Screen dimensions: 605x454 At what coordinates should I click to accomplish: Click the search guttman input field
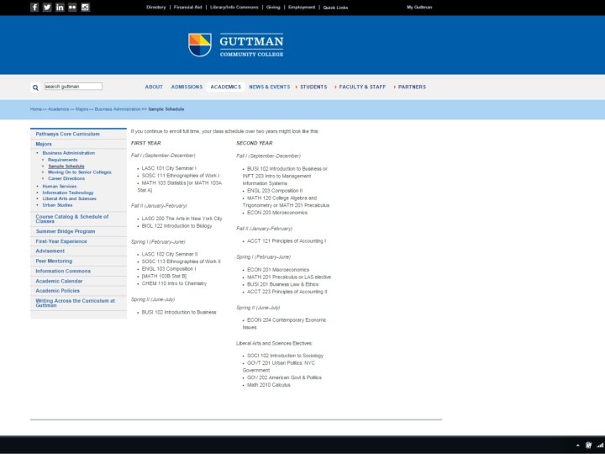coord(73,86)
